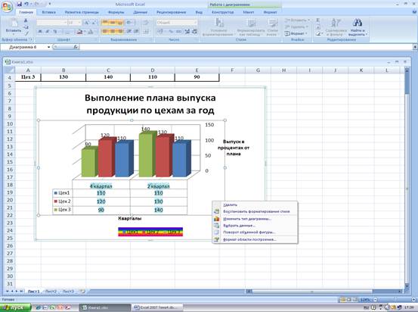Screen dimensions: 418x312
Task: Toggle bold formatting in font group
Action: [40, 32]
